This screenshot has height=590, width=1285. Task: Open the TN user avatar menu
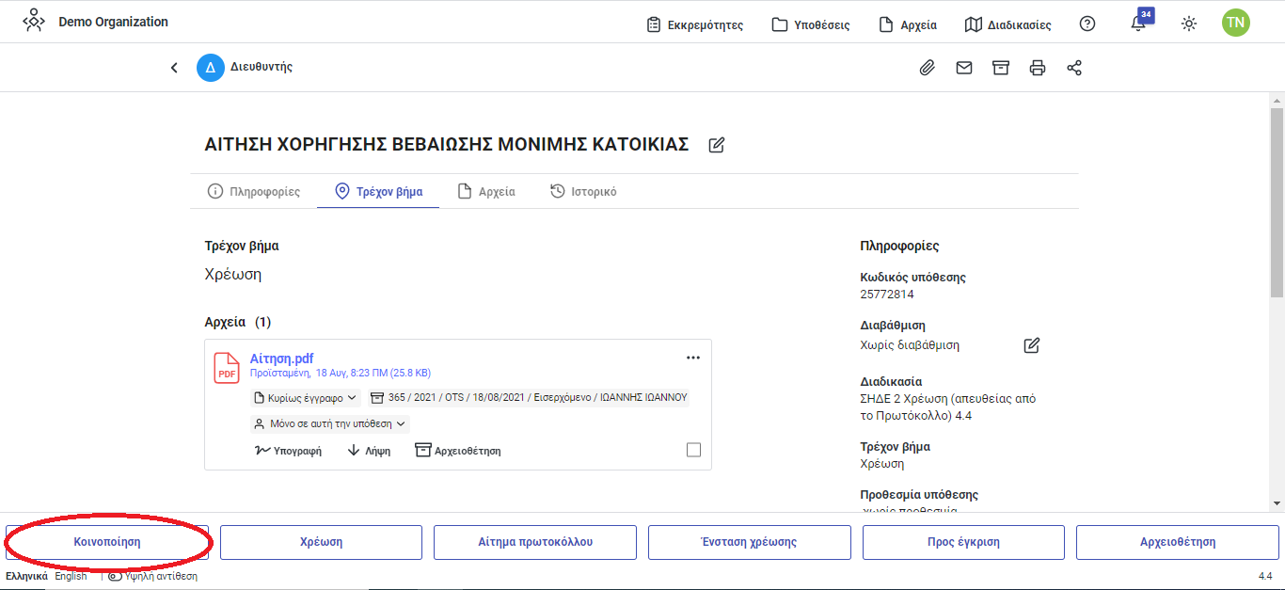[x=1236, y=23]
